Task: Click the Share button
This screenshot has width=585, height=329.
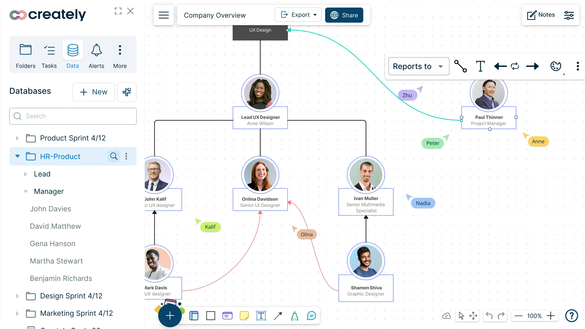Action: 343,15
